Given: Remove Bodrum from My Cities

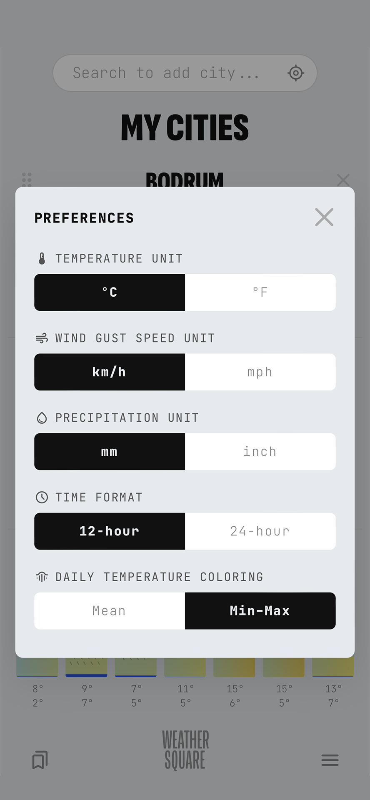Looking at the screenshot, I should tap(343, 180).
